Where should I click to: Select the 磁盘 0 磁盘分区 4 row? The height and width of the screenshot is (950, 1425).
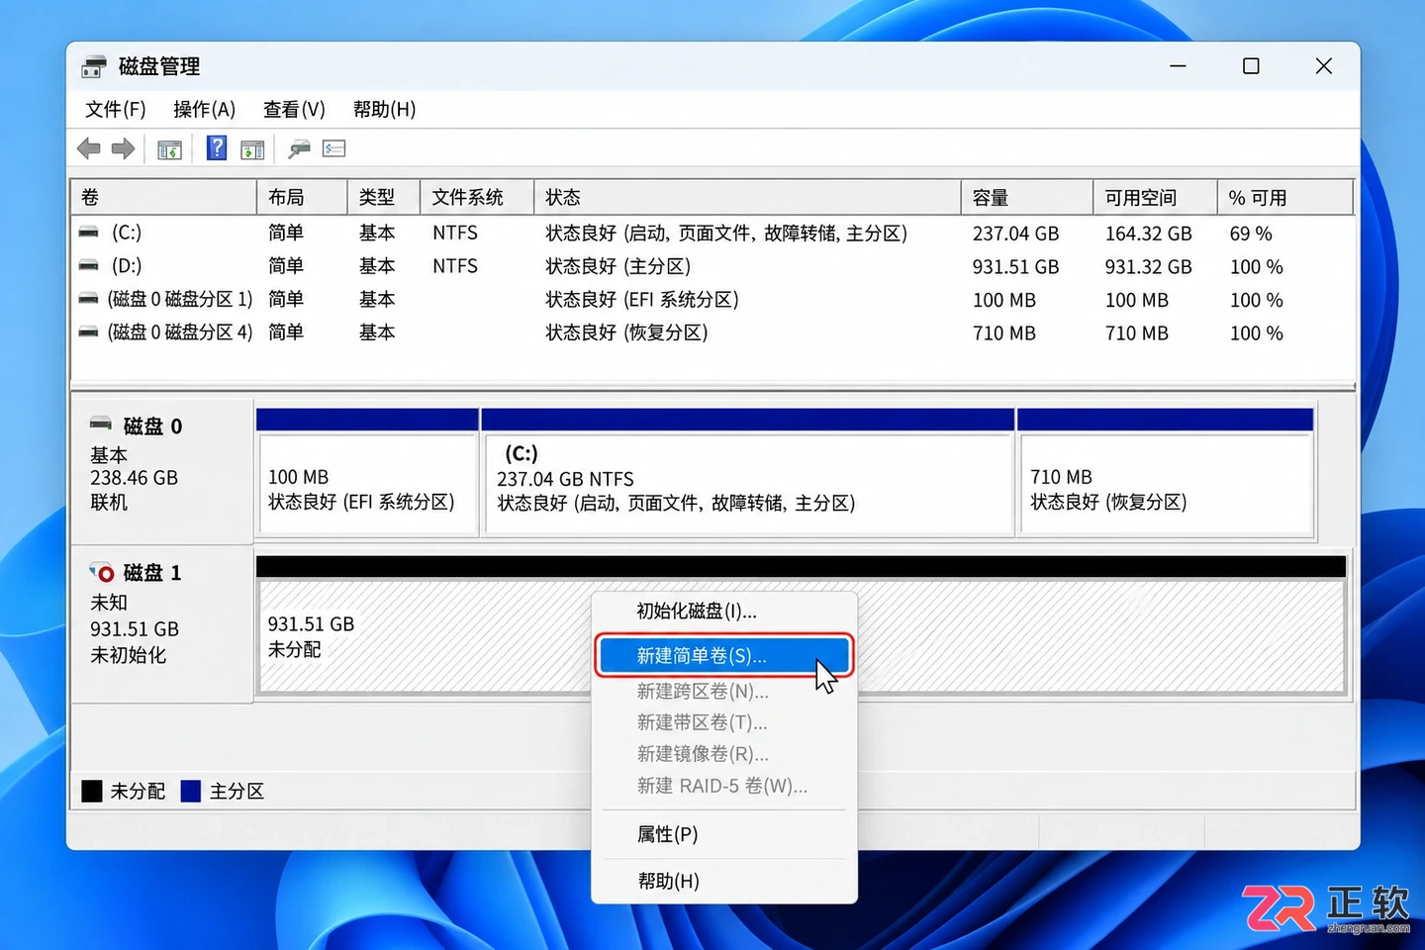point(712,332)
